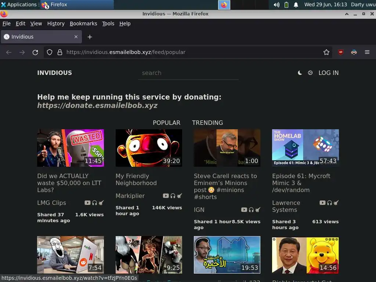Open audio-only mode for LMG Clips video
The width and height of the screenshot is (376, 282).
pyautogui.click(x=94, y=203)
